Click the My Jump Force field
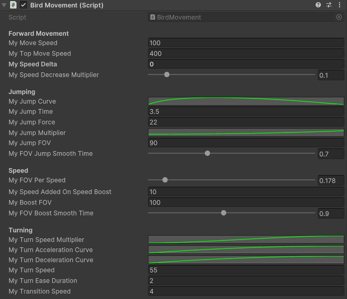This screenshot has height=299, width=347. pyautogui.click(x=246, y=122)
